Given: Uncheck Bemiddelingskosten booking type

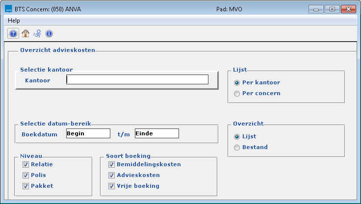Looking at the screenshot, I should [111, 165].
